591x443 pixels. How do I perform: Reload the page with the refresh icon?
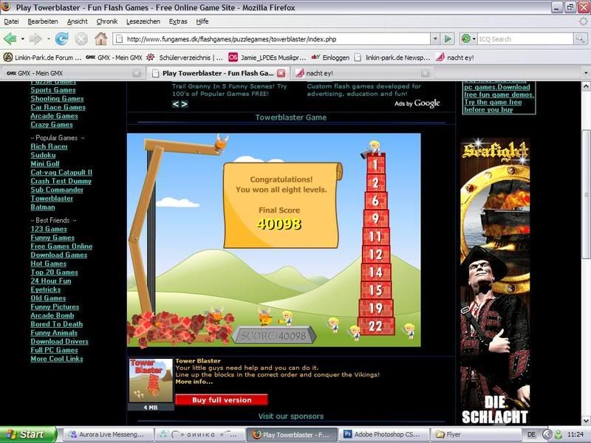[x=62, y=38]
